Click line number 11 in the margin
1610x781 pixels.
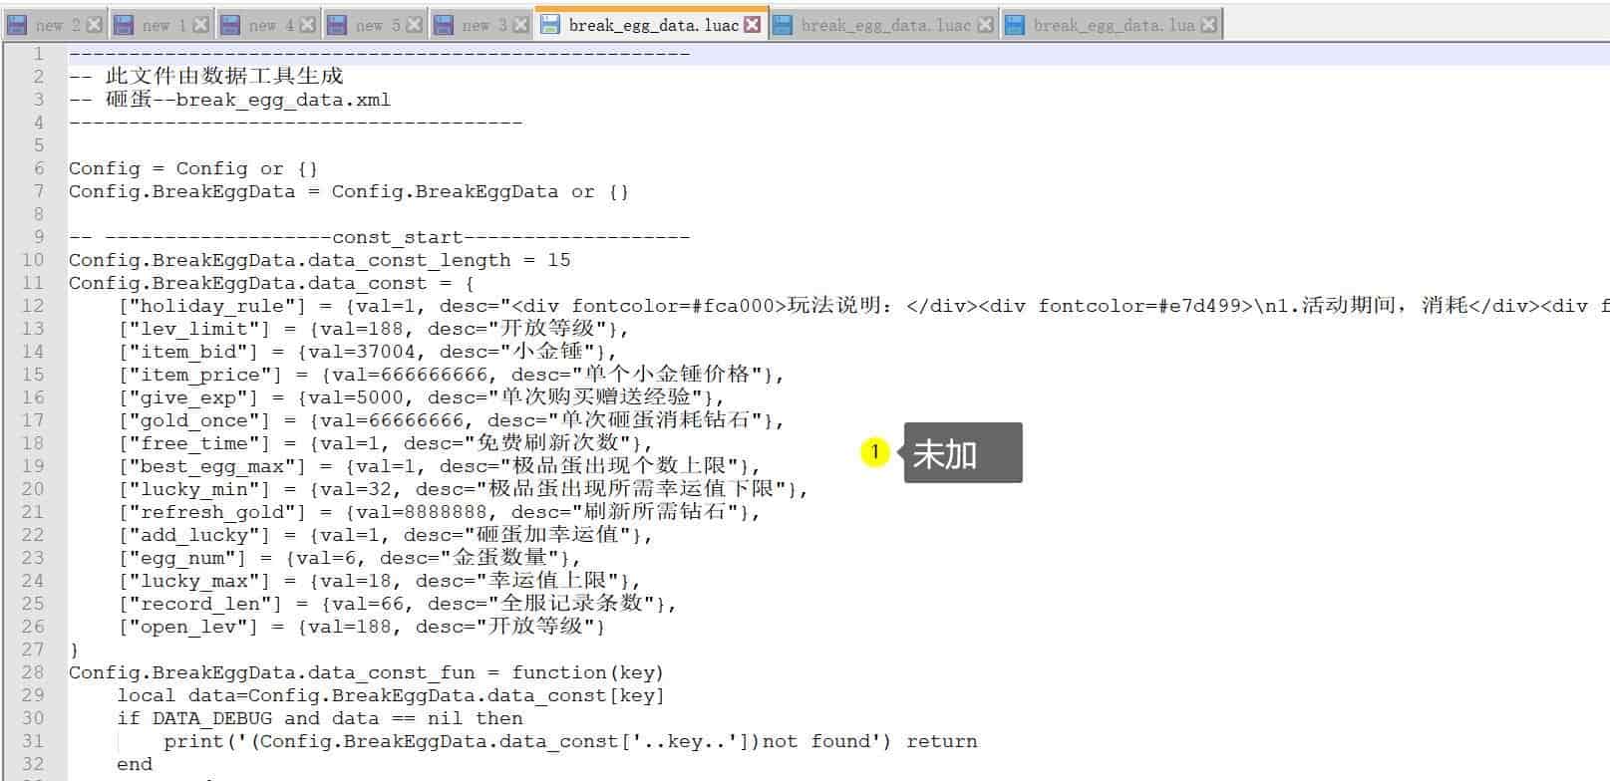pos(33,283)
